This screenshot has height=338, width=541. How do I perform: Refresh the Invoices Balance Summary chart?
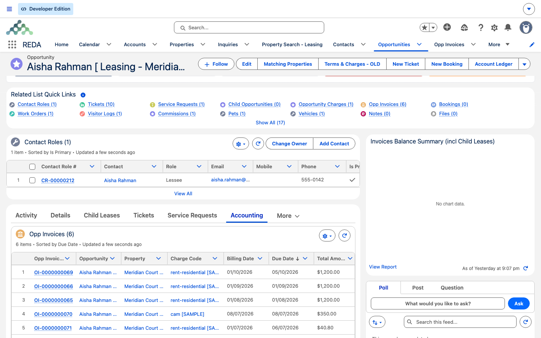coord(526,268)
